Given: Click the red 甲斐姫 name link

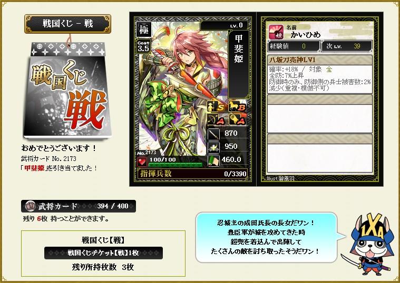Looking at the screenshot, I should click(34, 168).
